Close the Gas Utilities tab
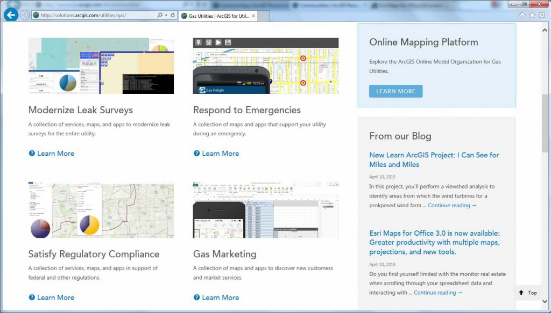The width and height of the screenshot is (551, 313). pyautogui.click(x=253, y=16)
